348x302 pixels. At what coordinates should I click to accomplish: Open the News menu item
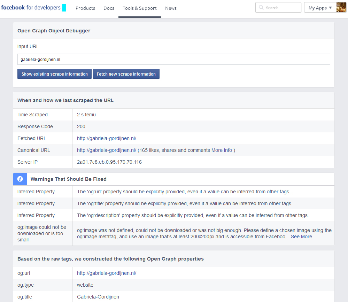(171, 8)
